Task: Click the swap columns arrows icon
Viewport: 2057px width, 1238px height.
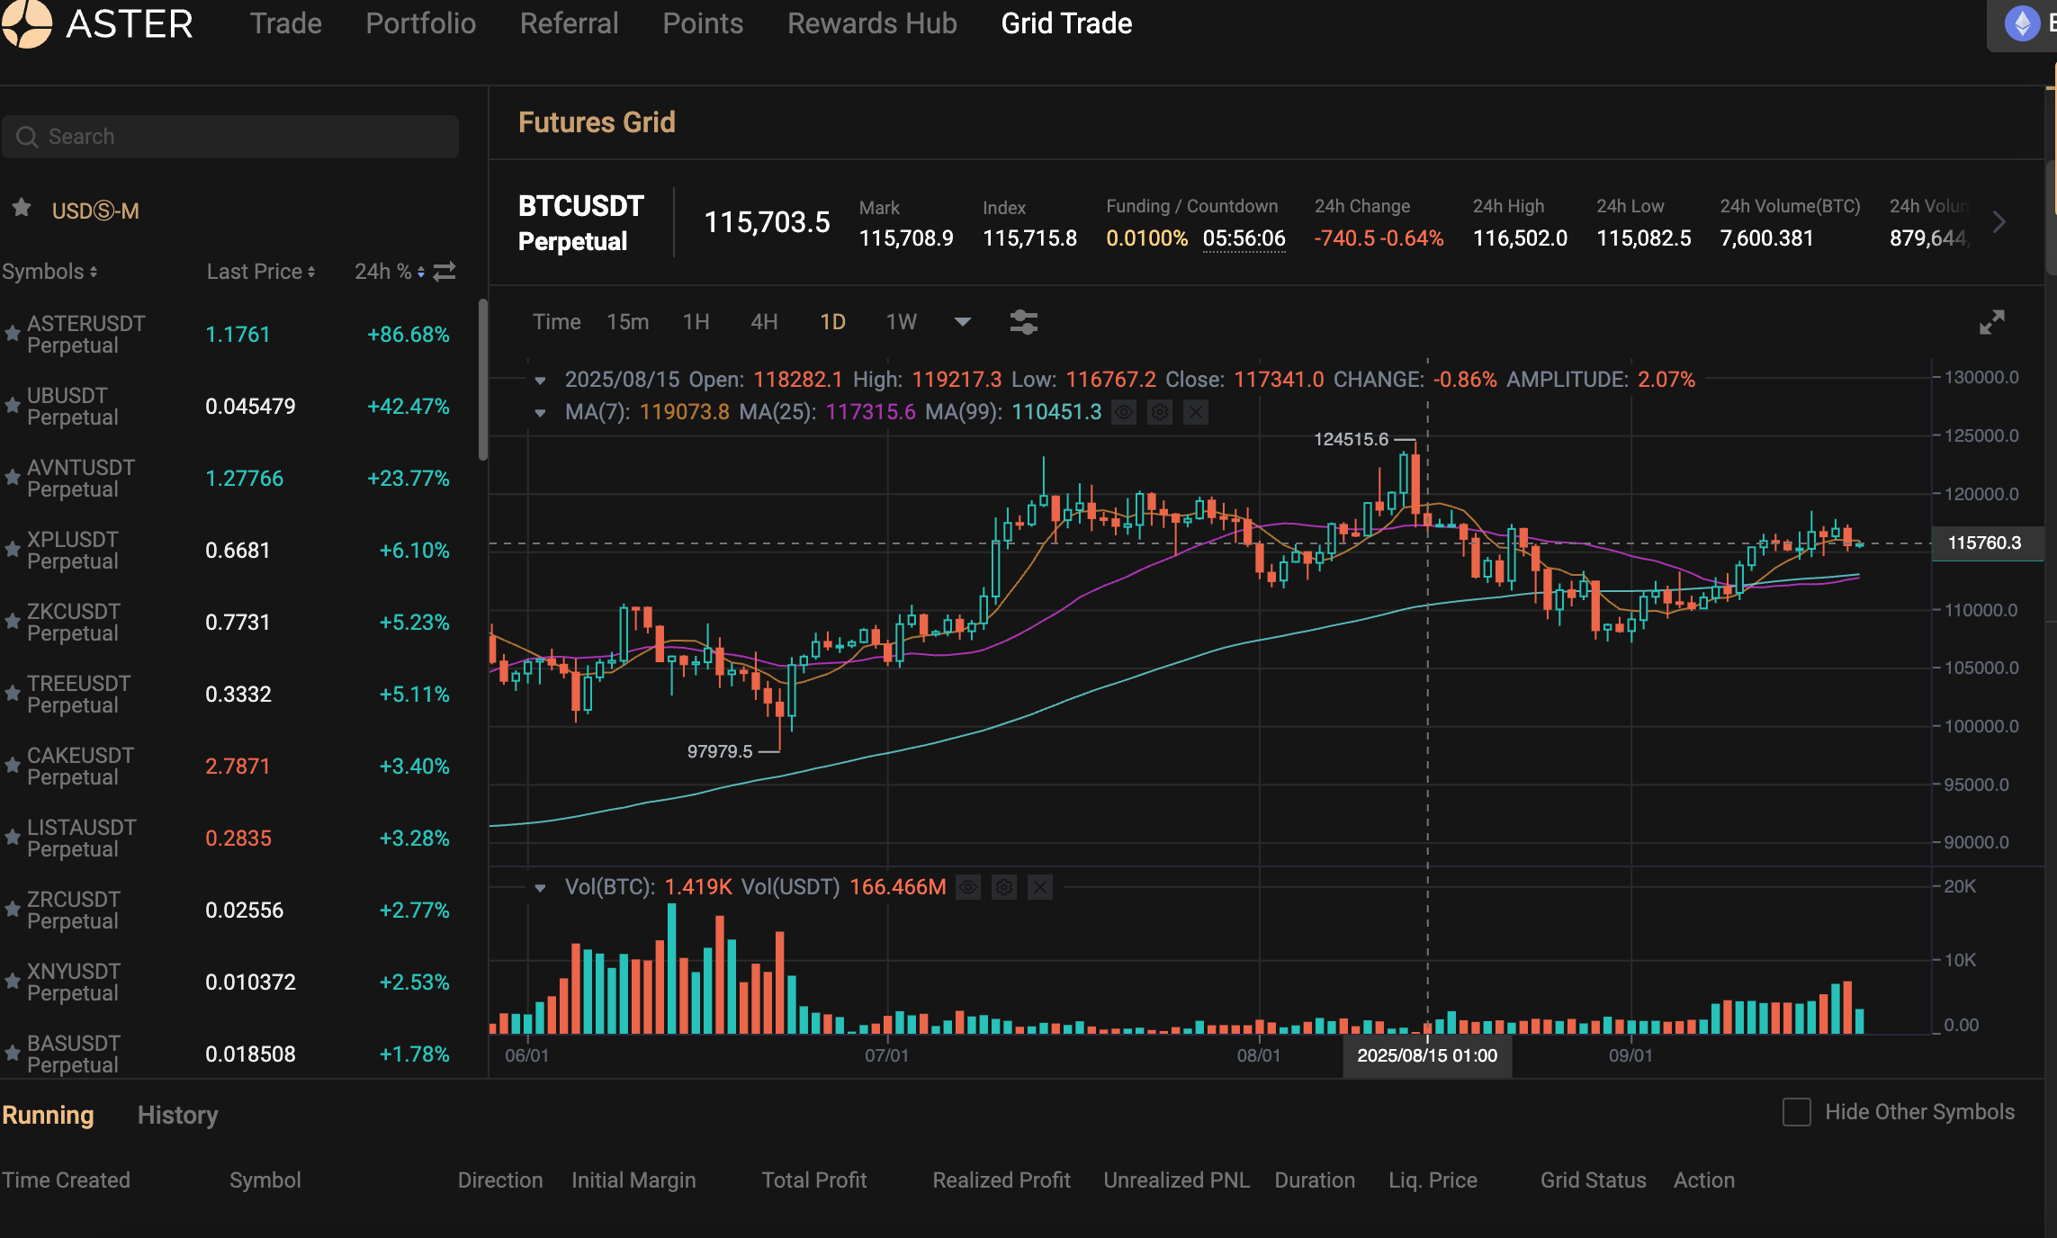Action: [445, 272]
